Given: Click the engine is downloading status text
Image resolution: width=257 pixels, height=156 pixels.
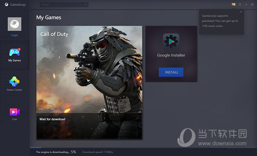Looking at the screenshot, I should (53, 152).
